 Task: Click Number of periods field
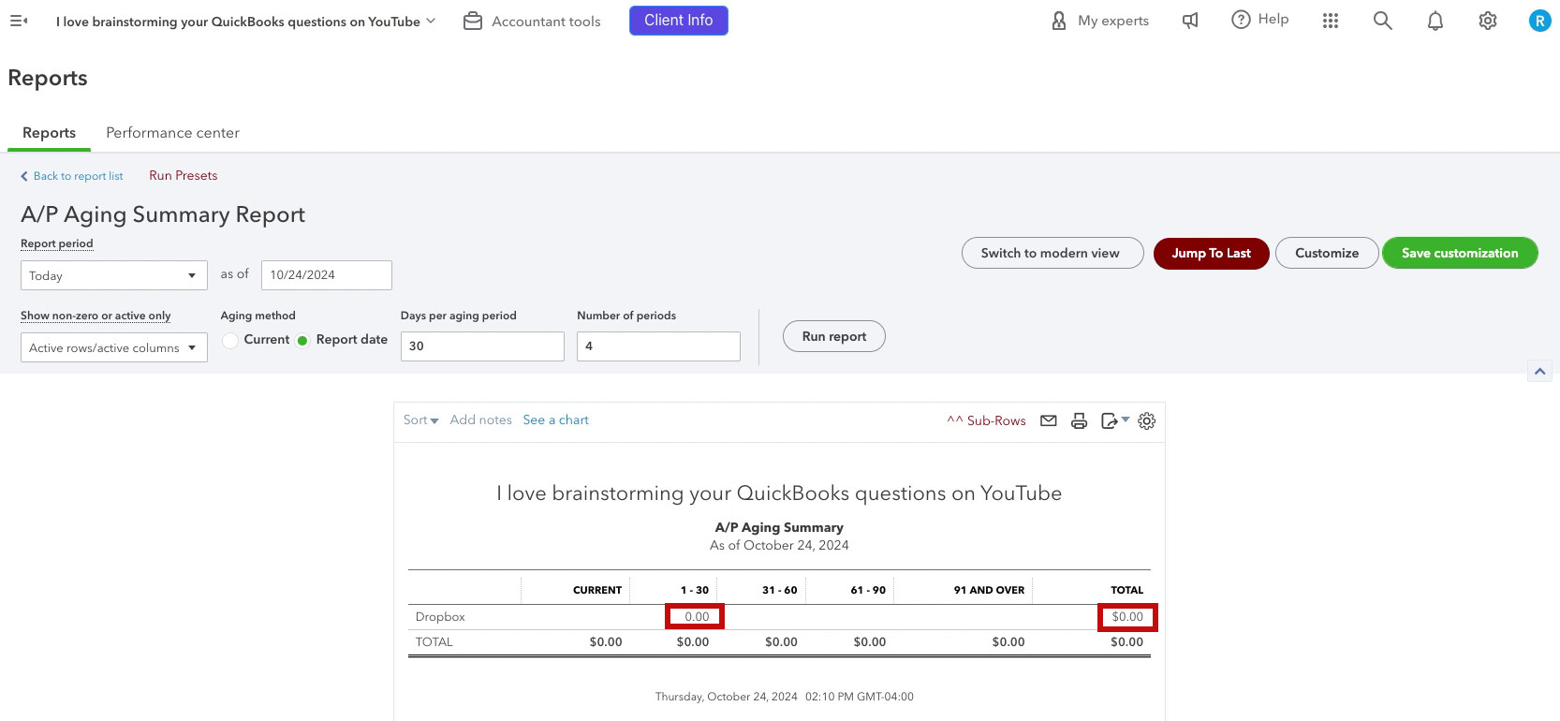(x=658, y=346)
